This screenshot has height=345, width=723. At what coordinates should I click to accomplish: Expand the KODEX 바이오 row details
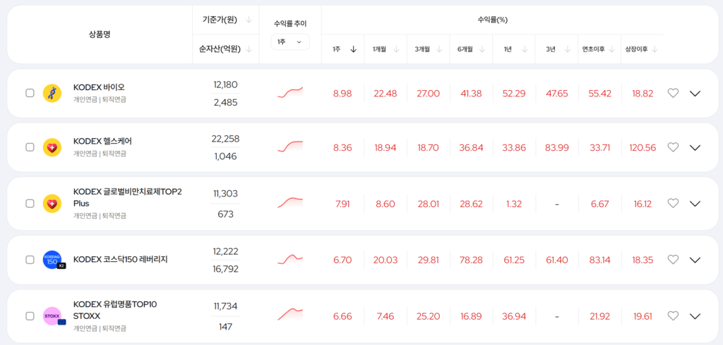point(695,93)
